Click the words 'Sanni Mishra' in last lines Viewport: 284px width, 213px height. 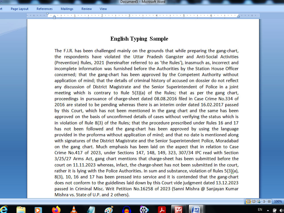click(186, 189)
